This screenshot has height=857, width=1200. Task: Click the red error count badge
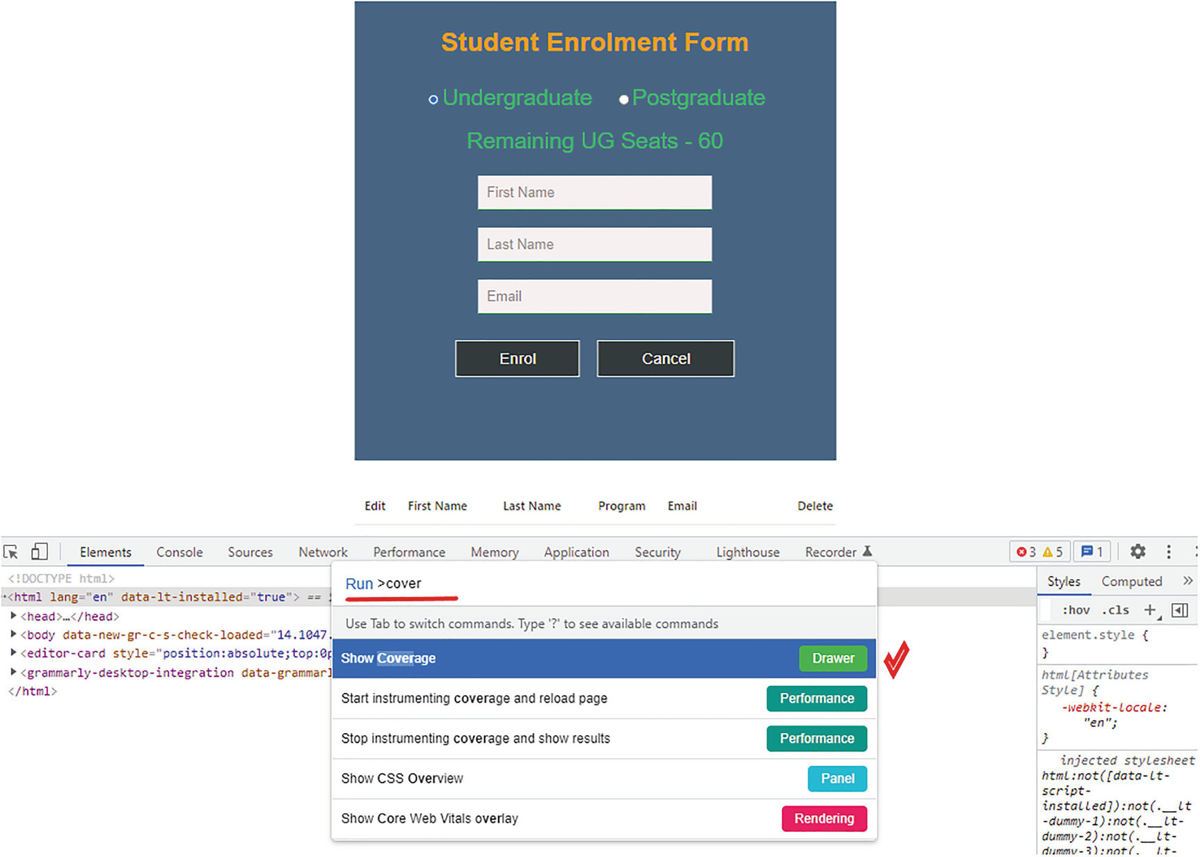tap(1026, 552)
